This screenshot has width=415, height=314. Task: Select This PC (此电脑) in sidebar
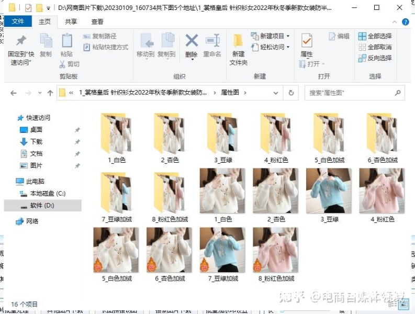point(30,182)
